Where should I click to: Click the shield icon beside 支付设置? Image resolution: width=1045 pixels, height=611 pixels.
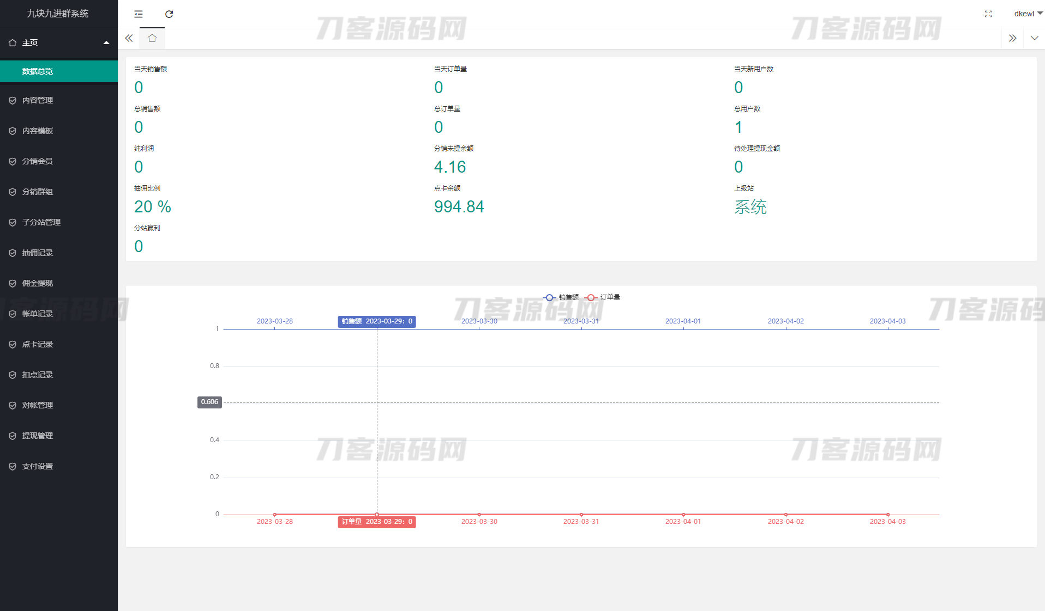13,466
